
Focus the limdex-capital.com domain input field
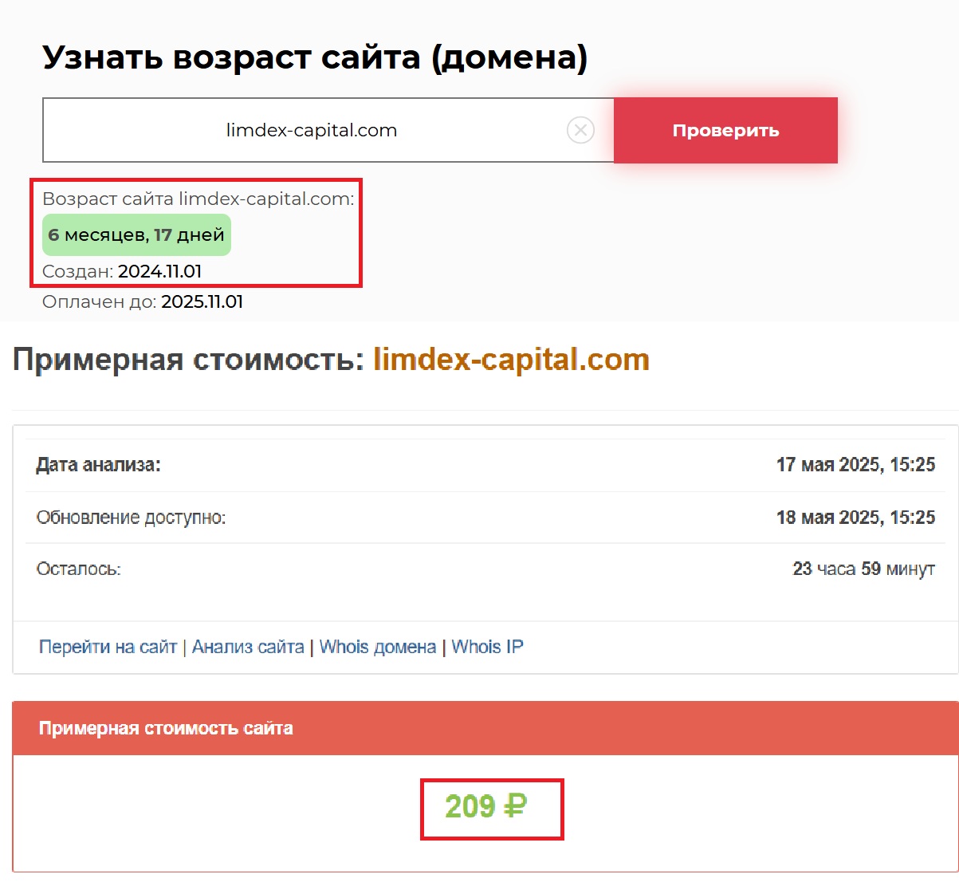click(311, 131)
